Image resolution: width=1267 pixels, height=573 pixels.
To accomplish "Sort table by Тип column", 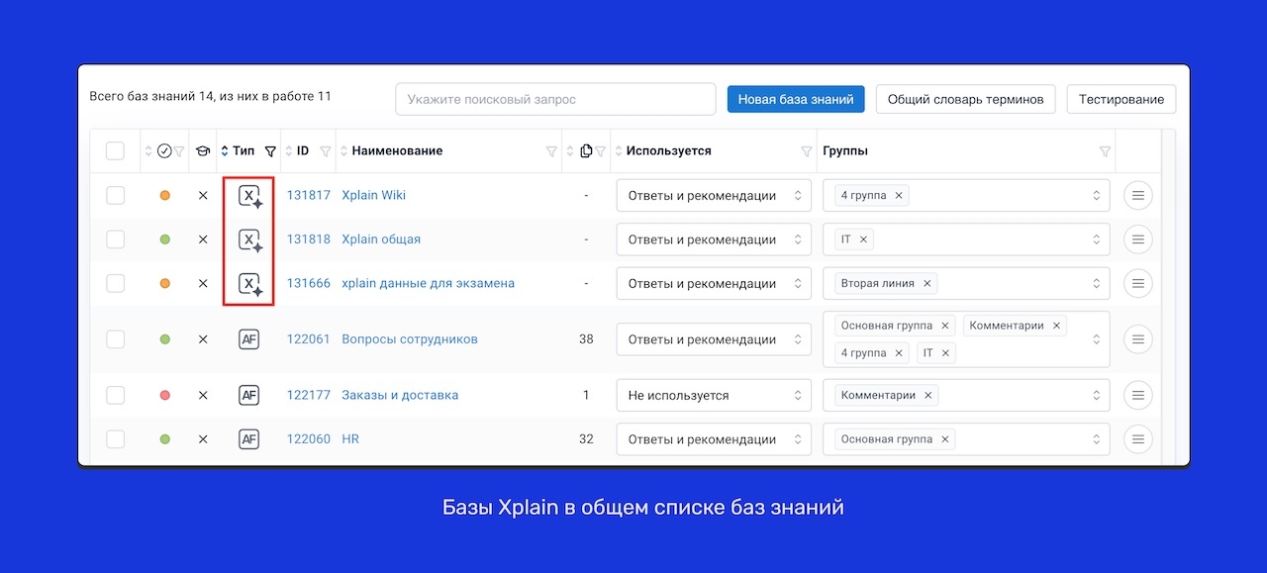I will (x=225, y=151).
